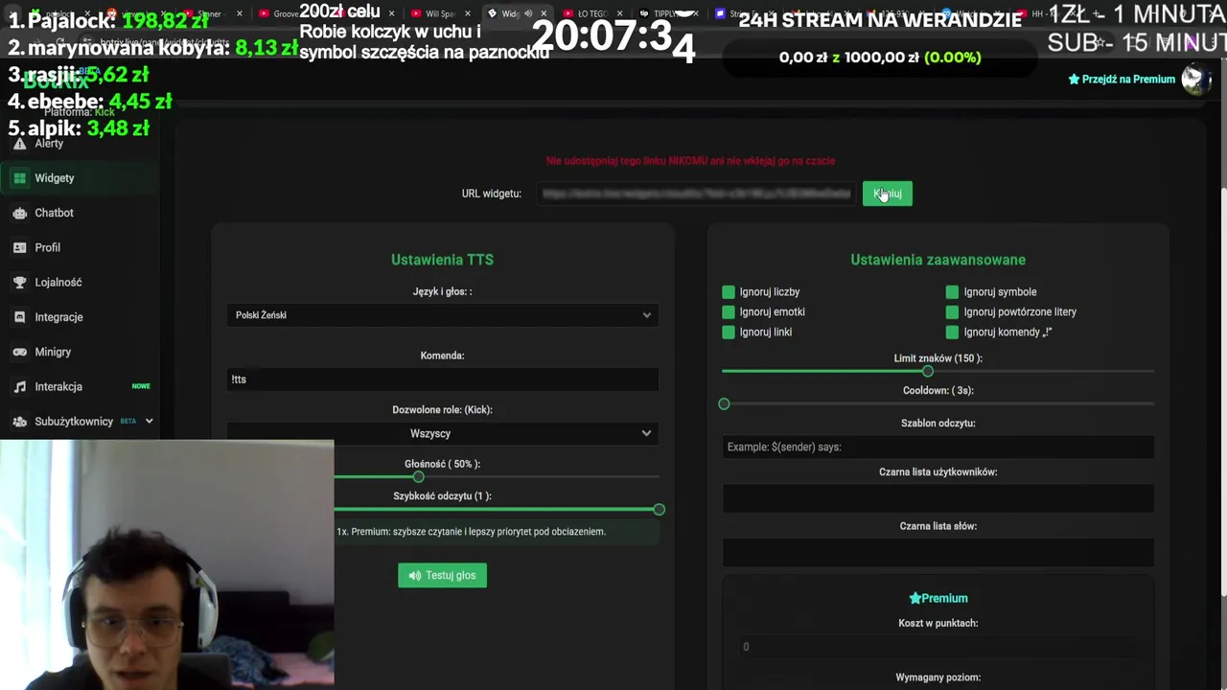Open the Profil card icon in sidebar
This screenshot has width=1227, height=690.
[19, 247]
